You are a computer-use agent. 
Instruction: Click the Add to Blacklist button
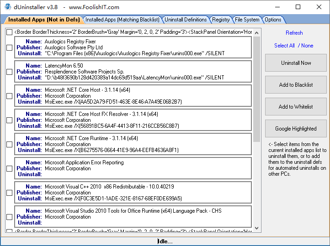tap(296, 84)
